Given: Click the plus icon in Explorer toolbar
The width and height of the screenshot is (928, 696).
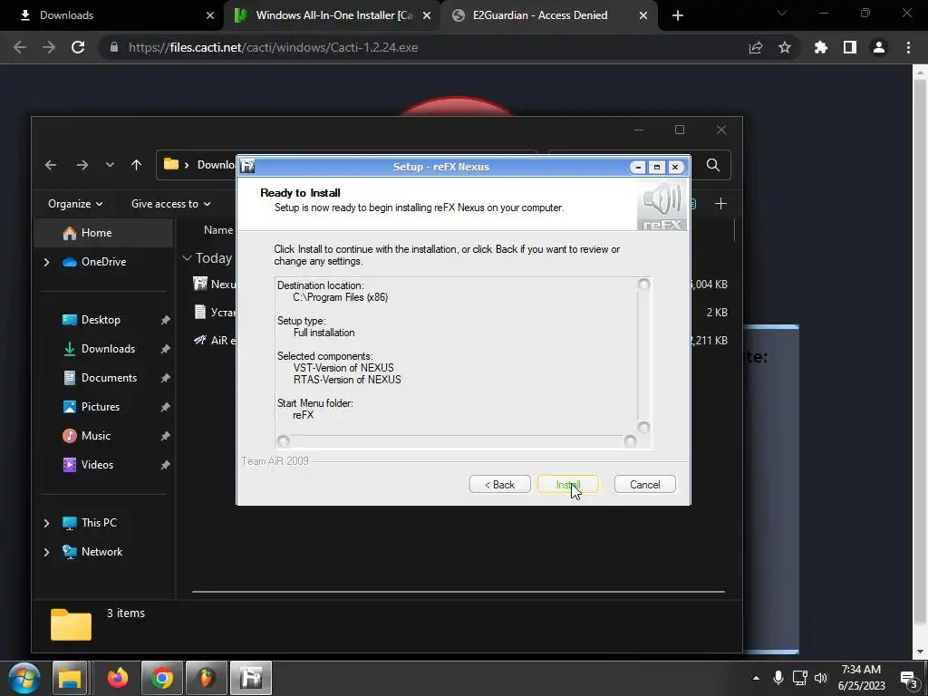Looking at the screenshot, I should point(720,204).
